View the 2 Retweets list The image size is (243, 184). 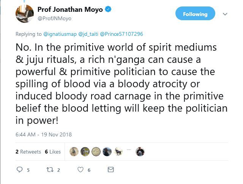pyautogui.click(x=28, y=152)
